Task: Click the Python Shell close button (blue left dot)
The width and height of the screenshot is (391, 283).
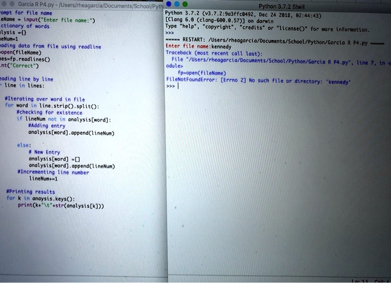Action: pyautogui.click(x=169, y=4)
